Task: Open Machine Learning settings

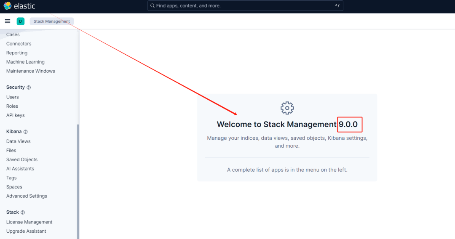Action: pos(26,62)
